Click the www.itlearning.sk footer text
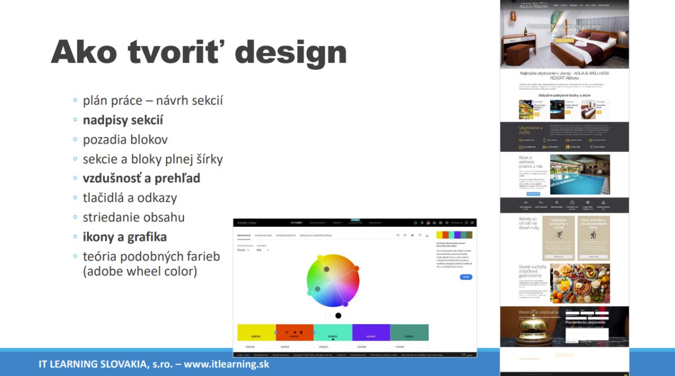The image size is (675, 376). [x=227, y=364]
